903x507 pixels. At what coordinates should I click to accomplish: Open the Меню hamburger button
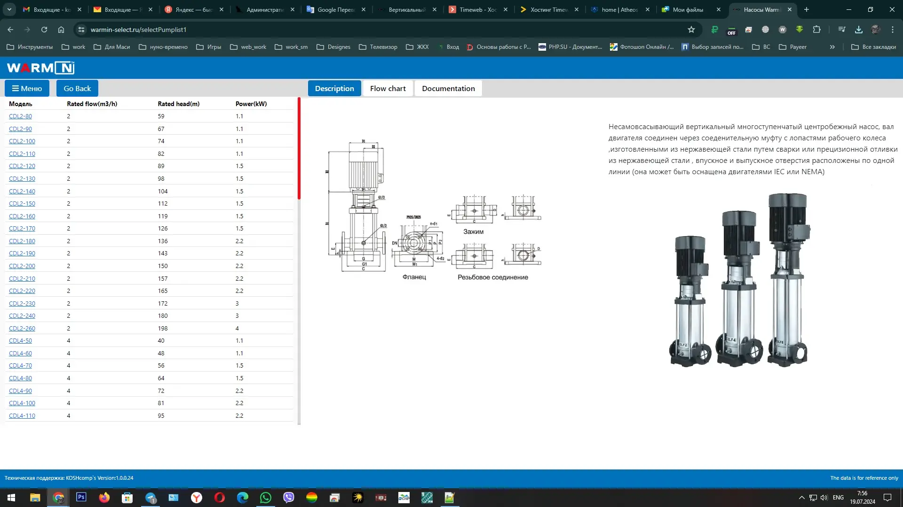27,88
